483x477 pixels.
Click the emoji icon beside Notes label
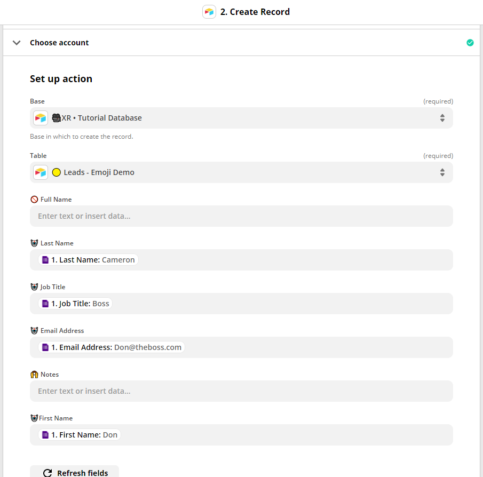coord(34,375)
